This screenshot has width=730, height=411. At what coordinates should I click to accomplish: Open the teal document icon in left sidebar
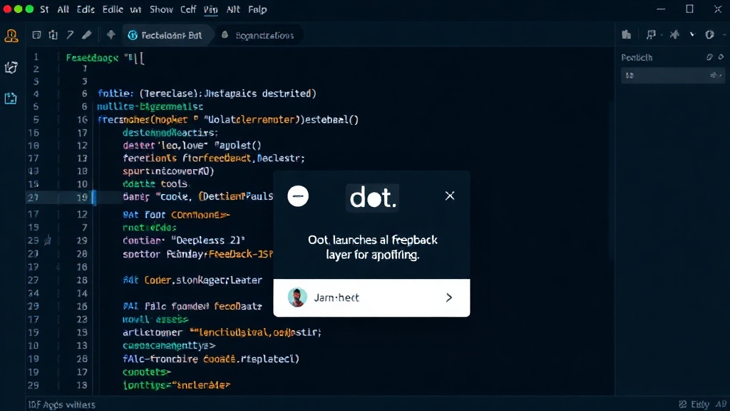[x=11, y=98]
